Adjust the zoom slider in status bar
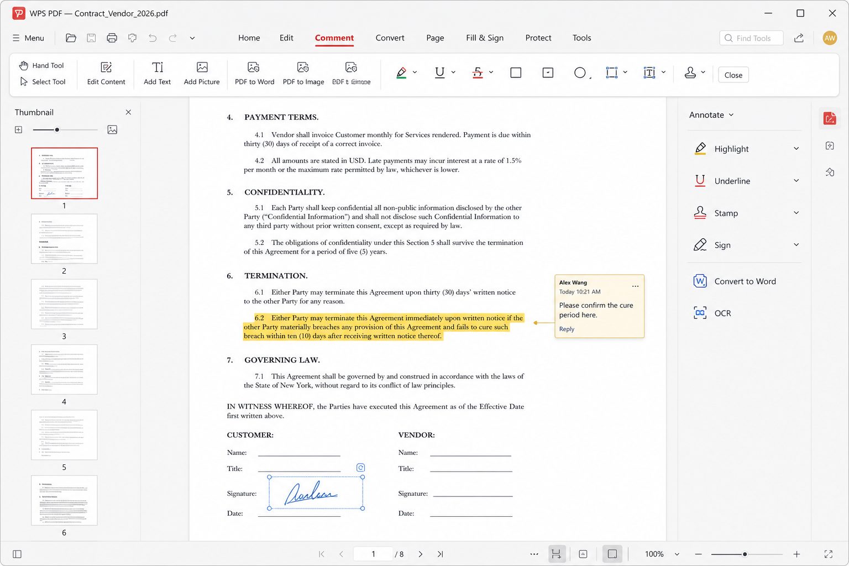 (x=746, y=554)
